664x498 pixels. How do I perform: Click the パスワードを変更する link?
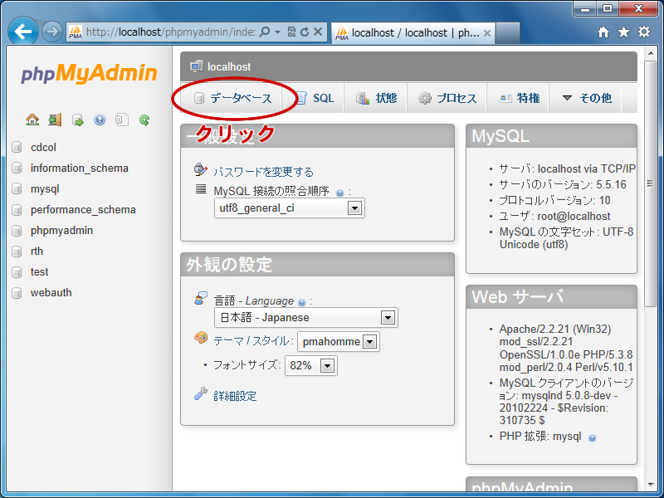(263, 172)
